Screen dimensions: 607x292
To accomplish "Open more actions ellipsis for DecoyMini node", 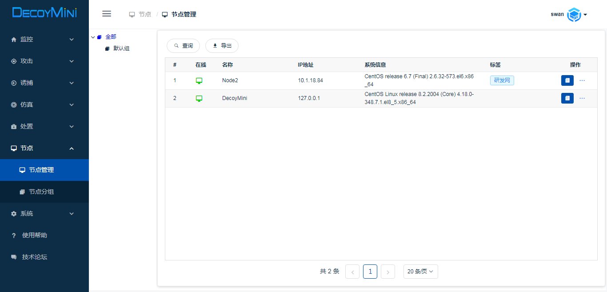I will click(582, 98).
